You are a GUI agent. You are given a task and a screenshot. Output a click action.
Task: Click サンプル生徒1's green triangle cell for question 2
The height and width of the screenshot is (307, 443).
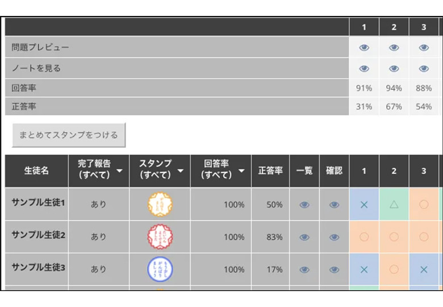(394, 204)
